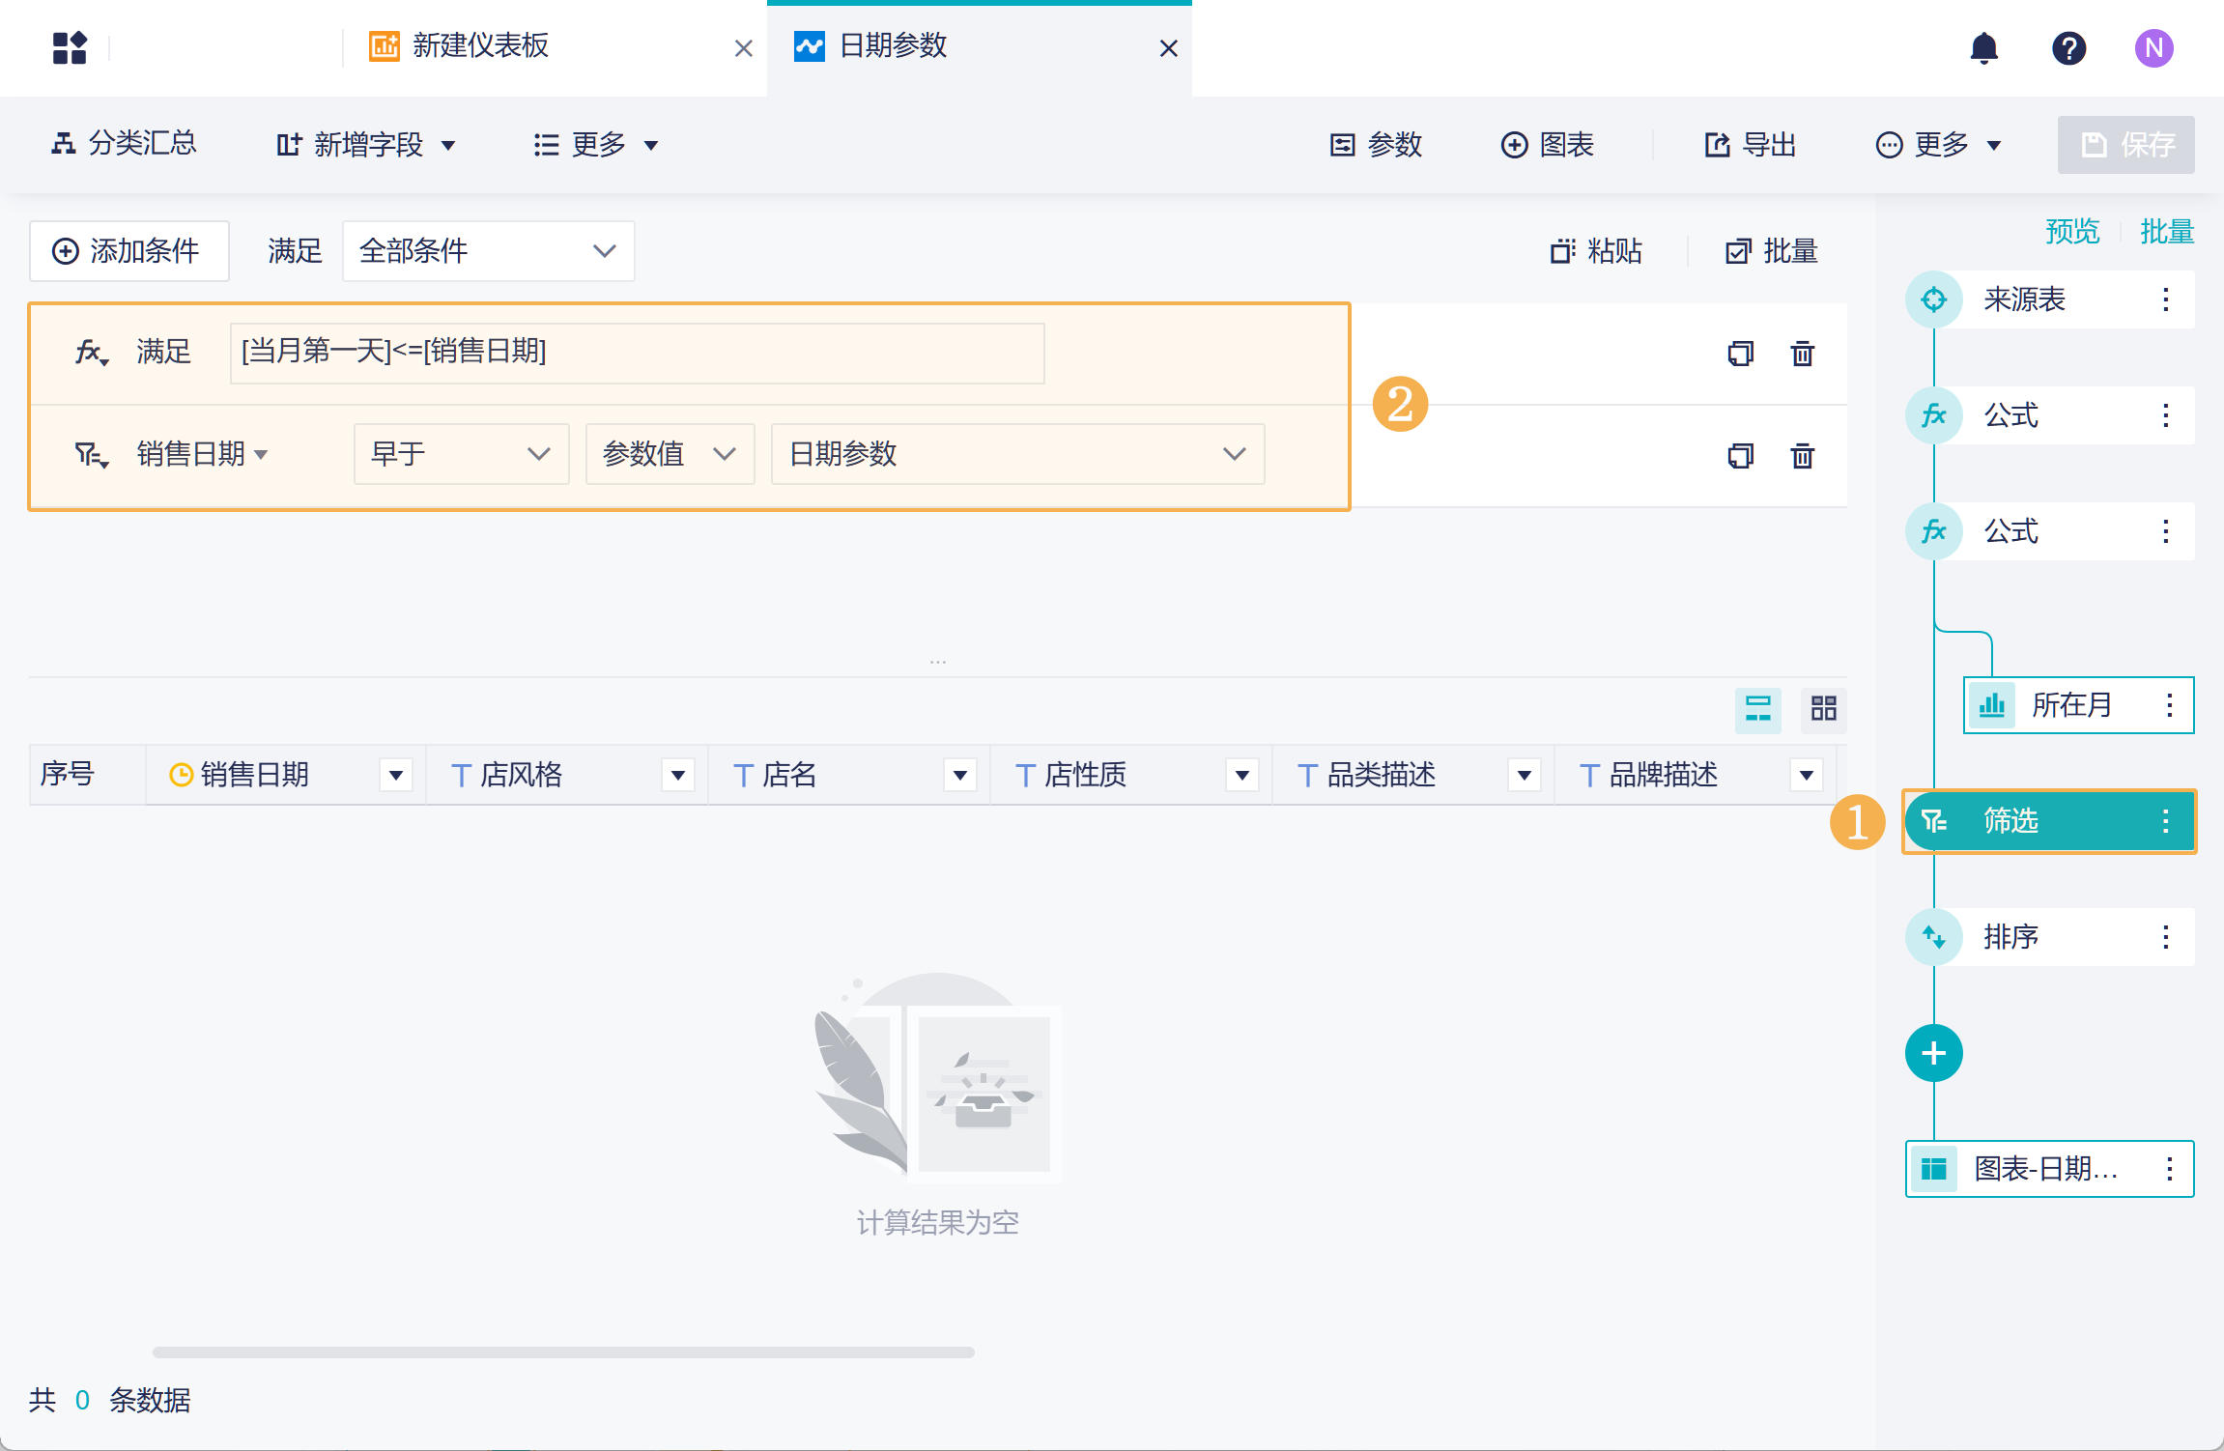Viewport: 2224px width, 1451px height.
Task: Click the 所在月 chart icon
Action: coord(1991,705)
